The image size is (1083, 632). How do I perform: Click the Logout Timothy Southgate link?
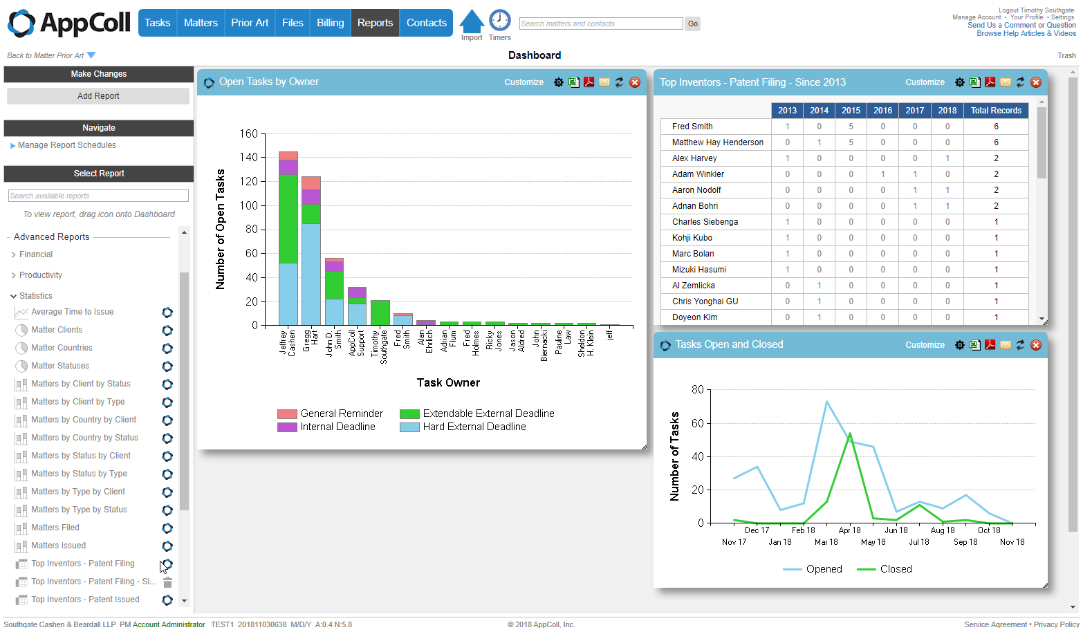tap(1036, 10)
